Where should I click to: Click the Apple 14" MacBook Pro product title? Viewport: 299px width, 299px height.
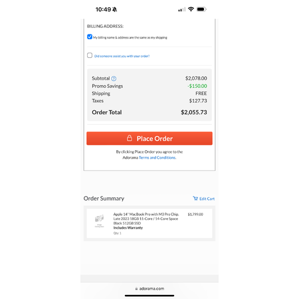(x=146, y=219)
